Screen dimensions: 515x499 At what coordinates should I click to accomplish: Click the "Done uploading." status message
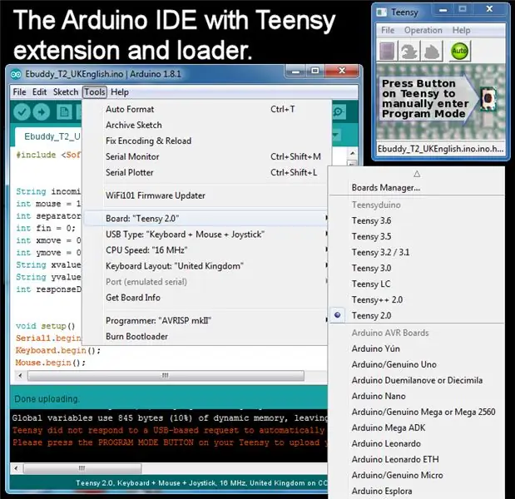click(47, 399)
